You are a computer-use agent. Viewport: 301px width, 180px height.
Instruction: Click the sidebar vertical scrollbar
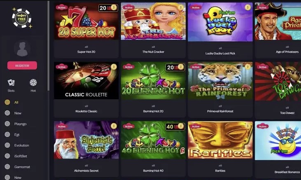pos(49,46)
